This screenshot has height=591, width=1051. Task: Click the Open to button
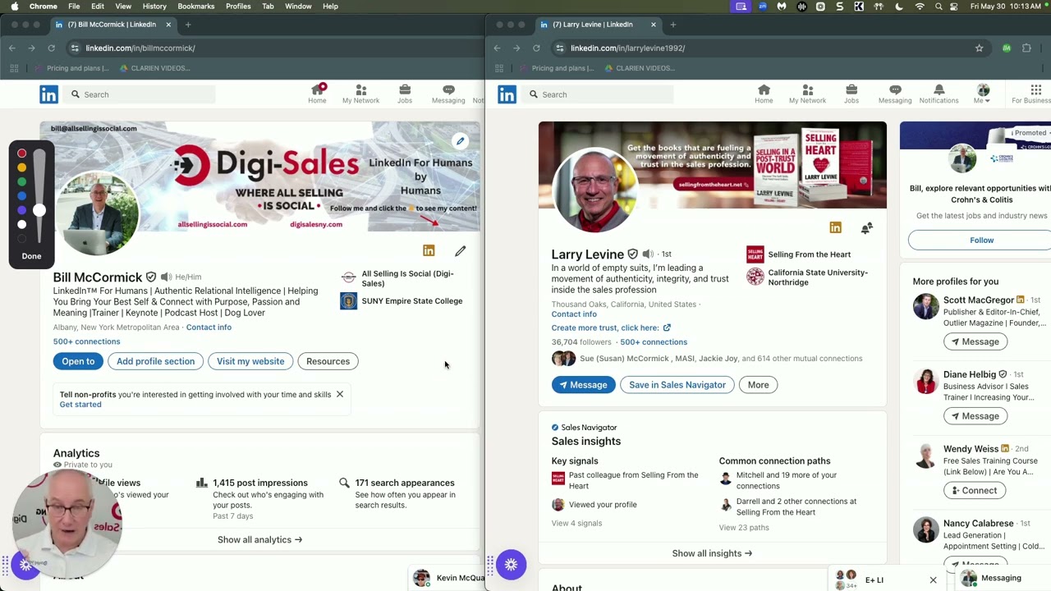coord(78,361)
